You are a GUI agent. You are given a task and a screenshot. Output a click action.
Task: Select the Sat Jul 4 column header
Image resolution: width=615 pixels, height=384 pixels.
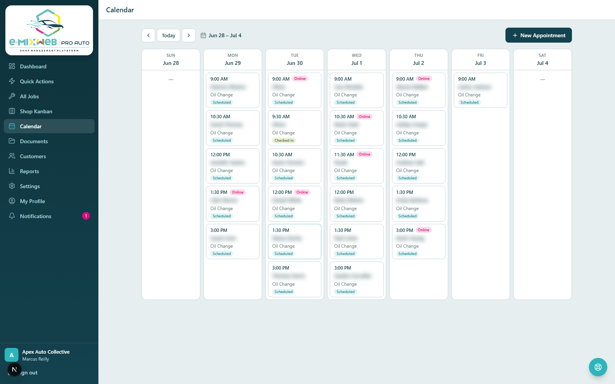(x=542, y=60)
